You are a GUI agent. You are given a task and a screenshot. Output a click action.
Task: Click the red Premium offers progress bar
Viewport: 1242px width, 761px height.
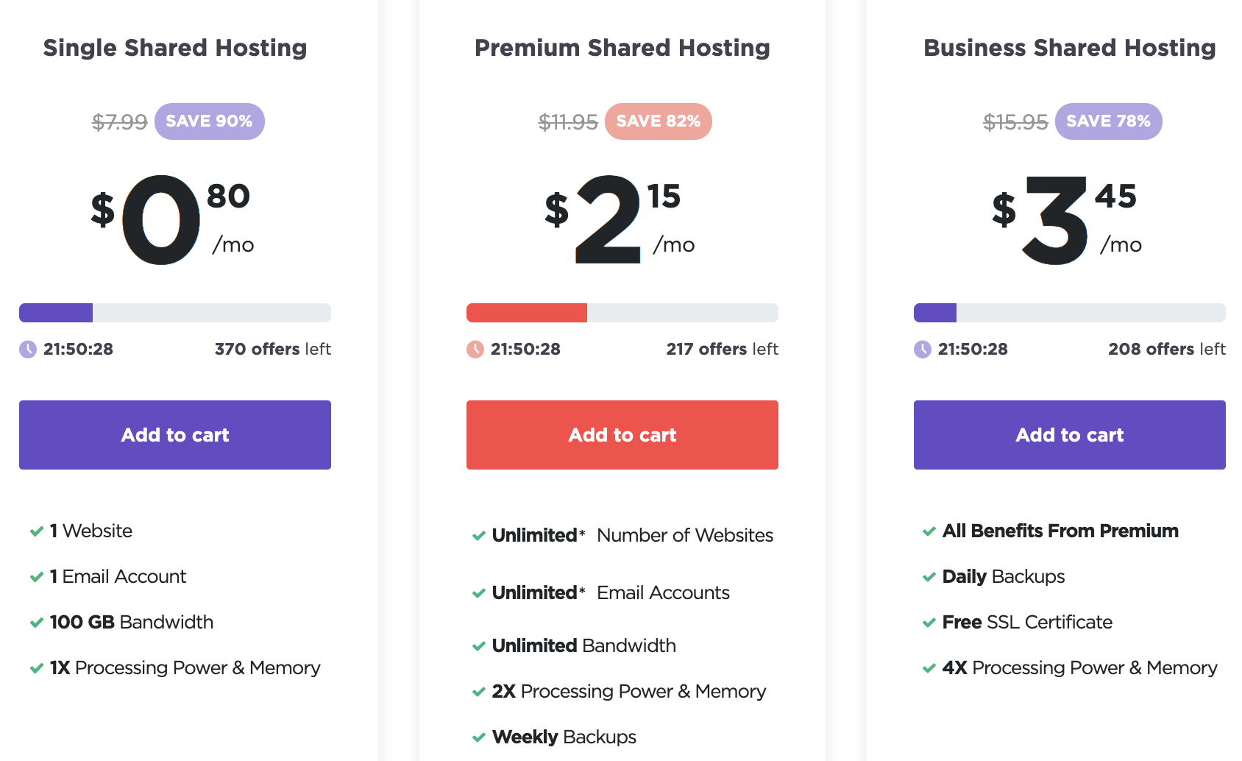coord(622,313)
